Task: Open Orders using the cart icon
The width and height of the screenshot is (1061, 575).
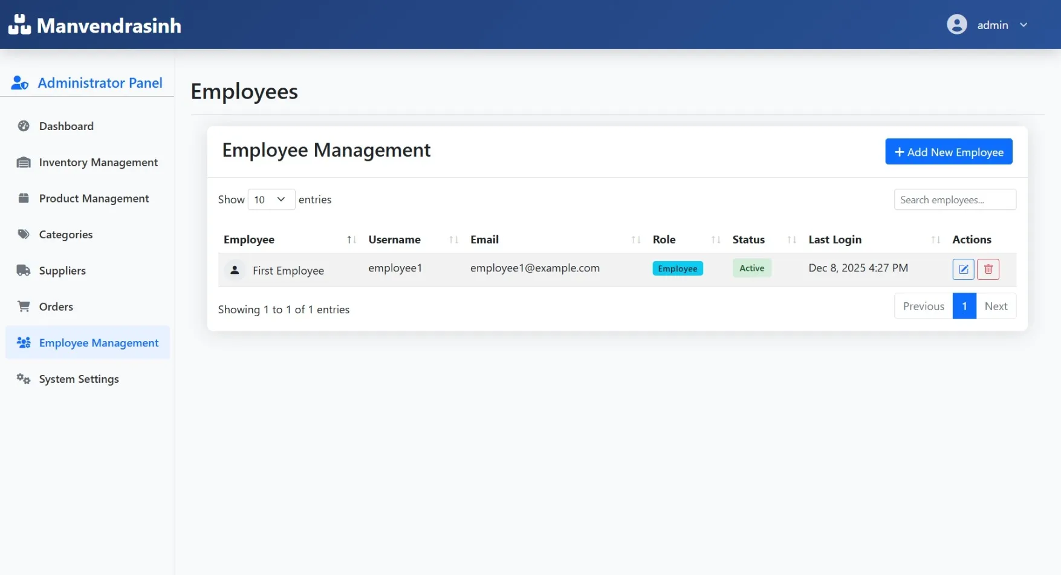Action: [x=24, y=307]
